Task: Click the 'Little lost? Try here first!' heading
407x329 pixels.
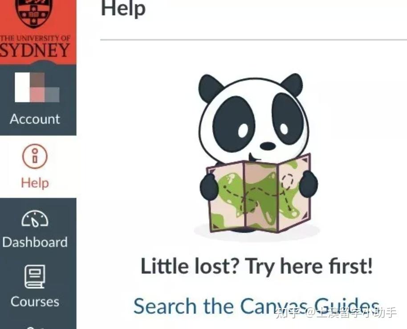Action: [256, 266]
